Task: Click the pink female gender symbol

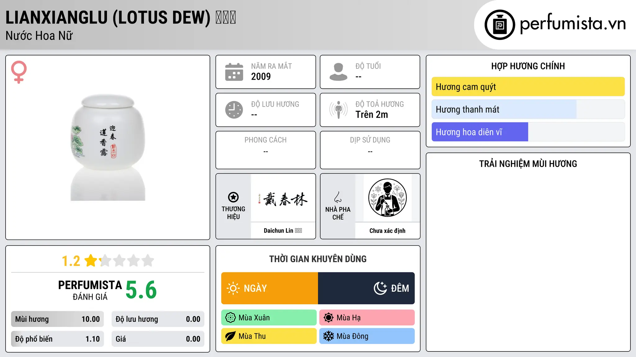Action: point(19,72)
